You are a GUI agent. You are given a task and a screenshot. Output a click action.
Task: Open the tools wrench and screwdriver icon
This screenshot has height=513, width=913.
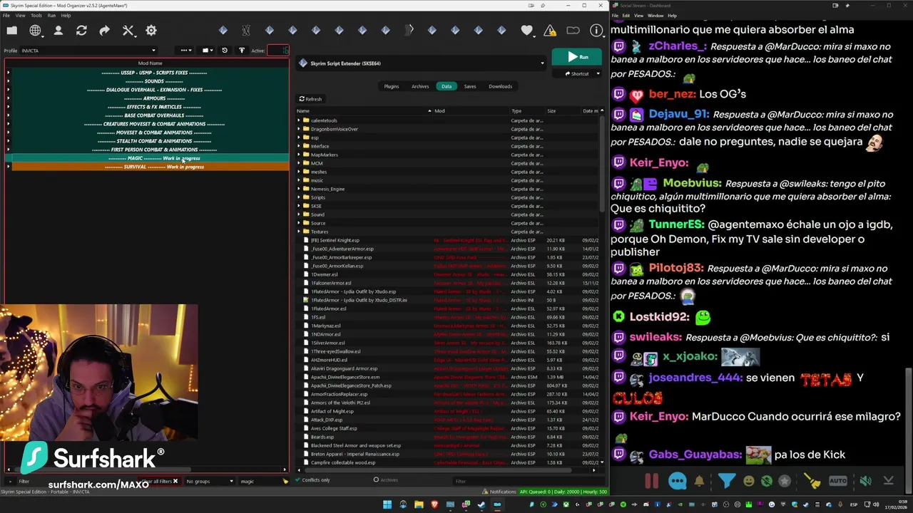pos(128,31)
